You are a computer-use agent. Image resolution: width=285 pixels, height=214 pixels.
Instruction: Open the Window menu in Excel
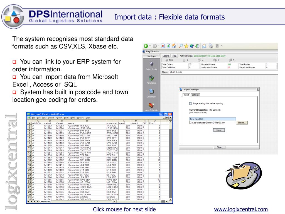[x=80, y=118]
